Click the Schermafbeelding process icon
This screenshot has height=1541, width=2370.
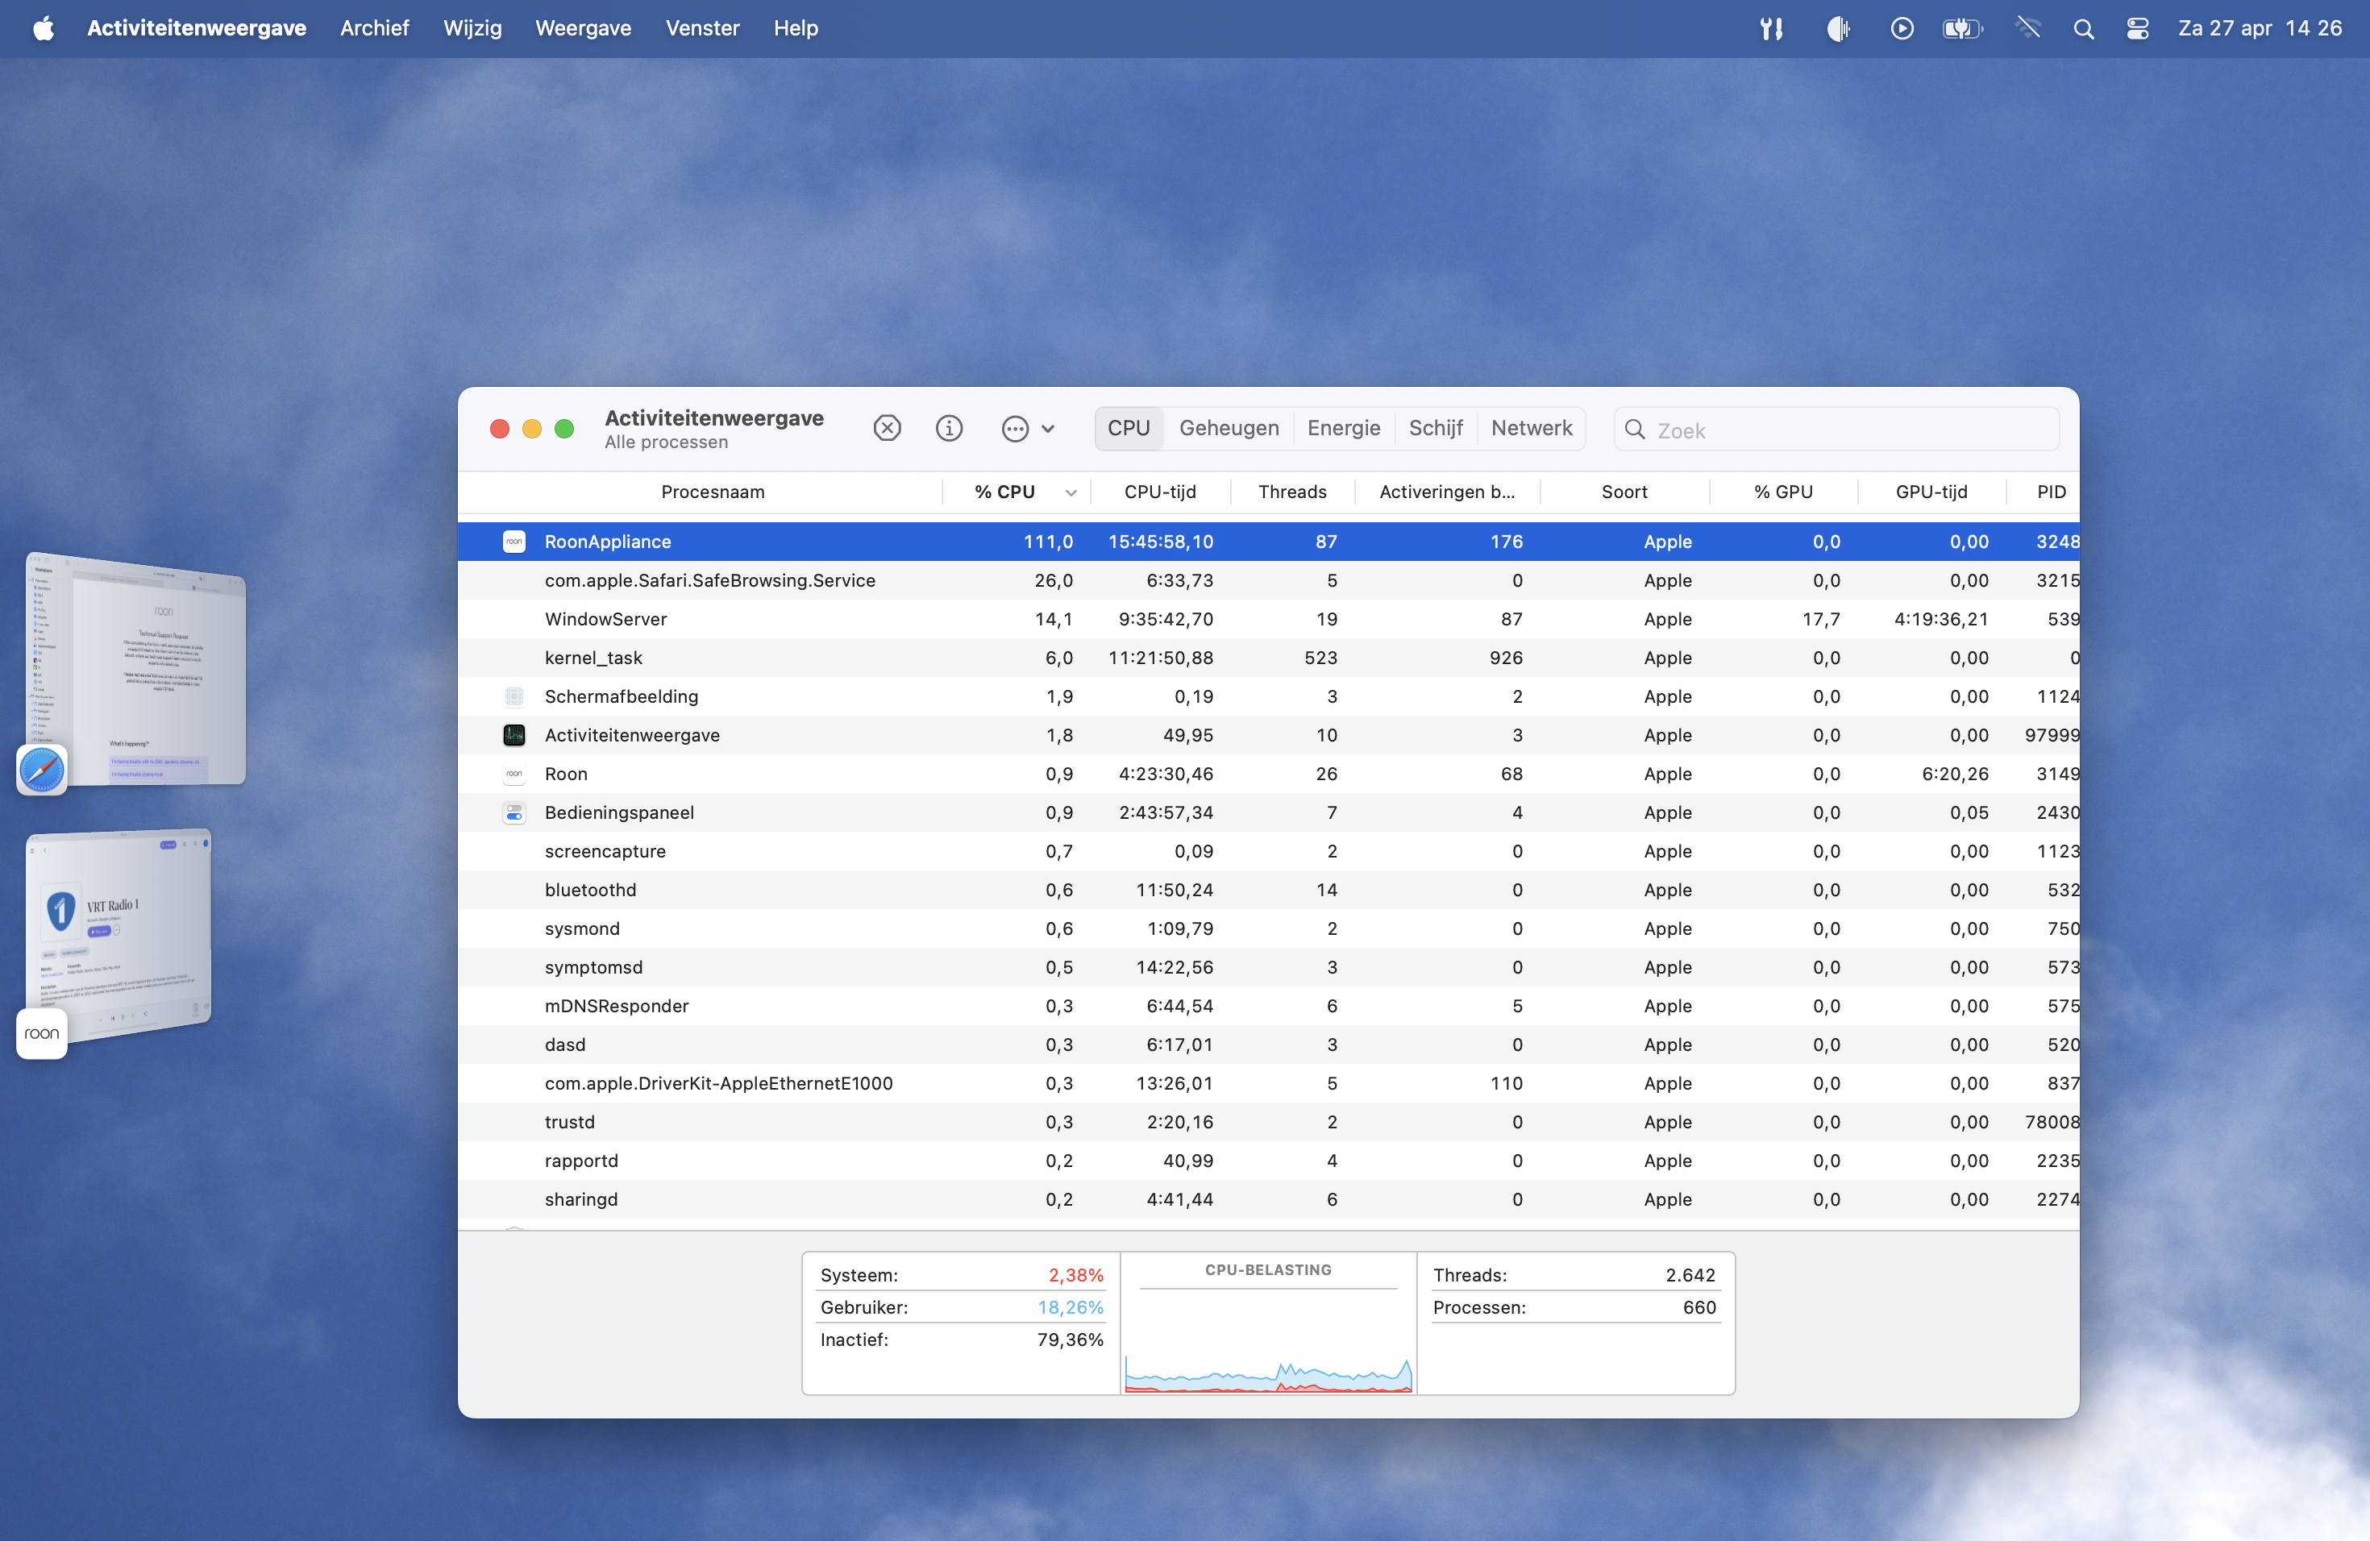pos(513,697)
